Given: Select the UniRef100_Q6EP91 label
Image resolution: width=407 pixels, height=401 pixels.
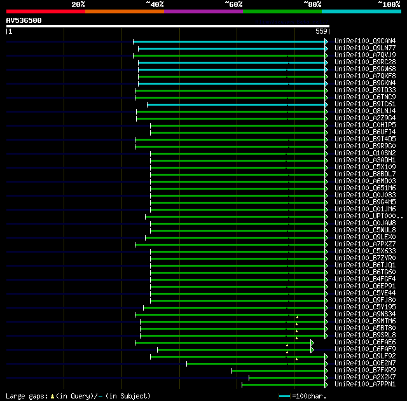Looking at the screenshot, I should point(365,286).
